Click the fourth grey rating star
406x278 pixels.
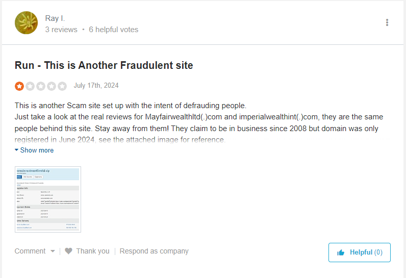click(x=52, y=86)
